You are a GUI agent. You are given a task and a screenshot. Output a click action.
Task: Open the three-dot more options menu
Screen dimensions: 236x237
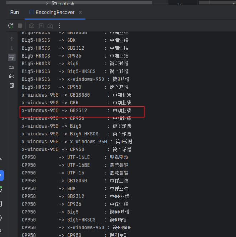click(x=59, y=26)
